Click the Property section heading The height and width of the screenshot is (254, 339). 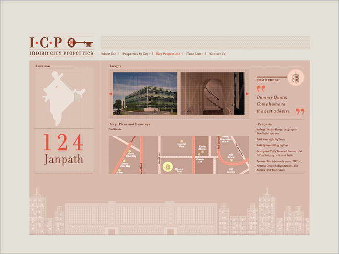pyautogui.click(x=264, y=124)
